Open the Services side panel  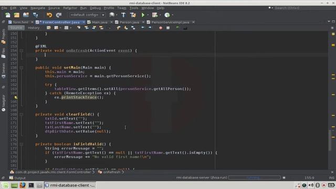tap(4, 71)
